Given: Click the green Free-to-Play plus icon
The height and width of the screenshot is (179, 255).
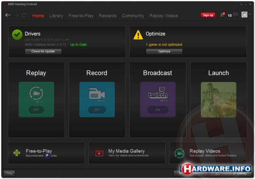Looking at the screenshot, I should (17, 153).
